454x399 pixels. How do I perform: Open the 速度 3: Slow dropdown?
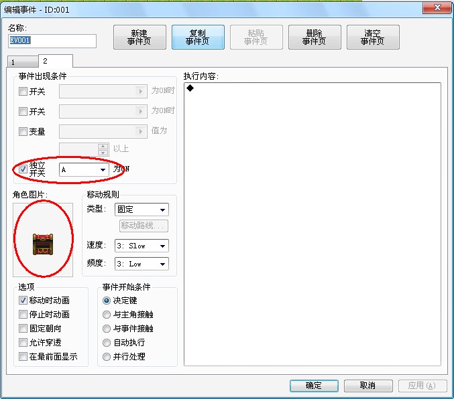(141, 246)
